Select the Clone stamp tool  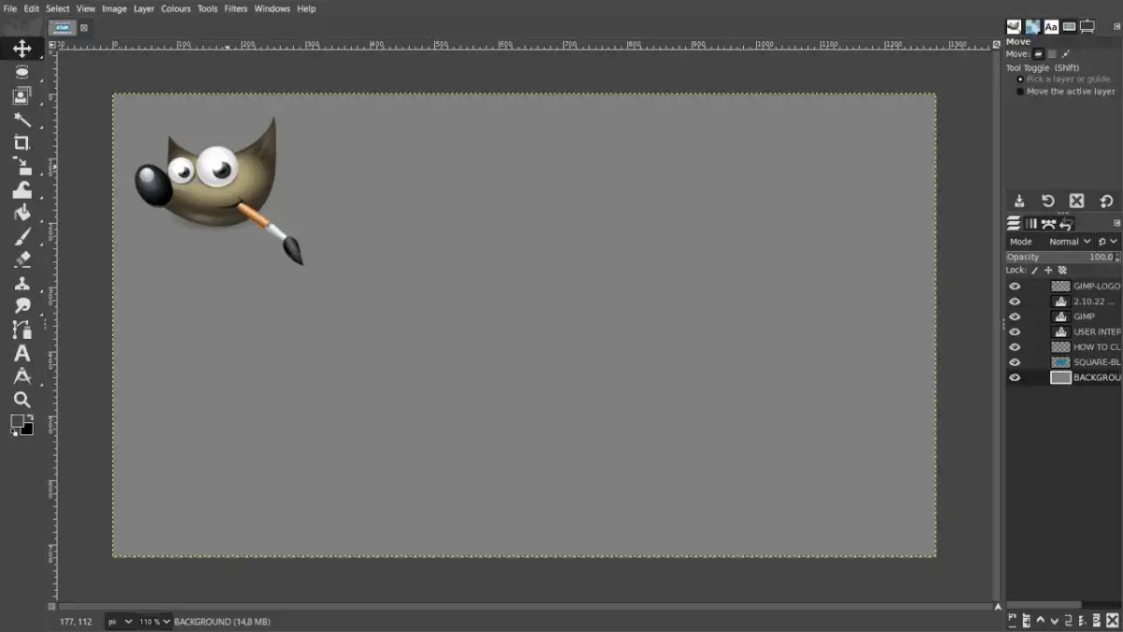click(22, 283)
